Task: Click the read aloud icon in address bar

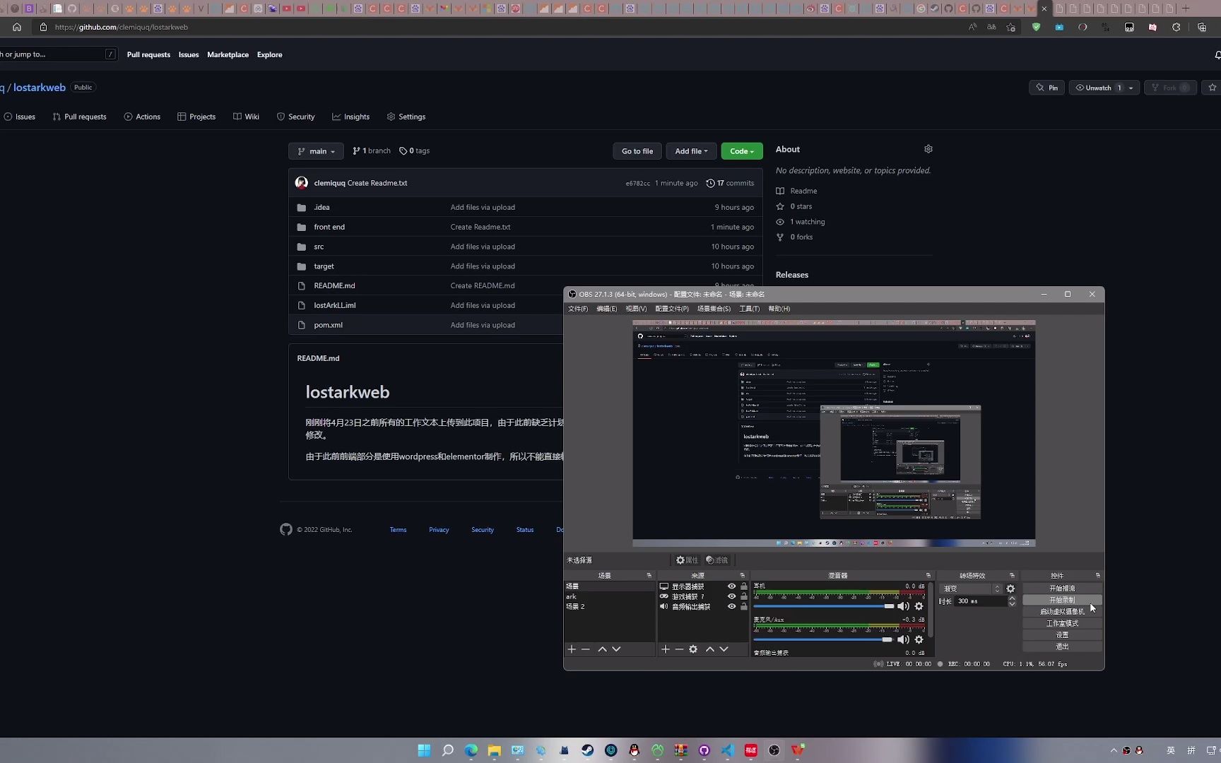Action: [973, 27]
